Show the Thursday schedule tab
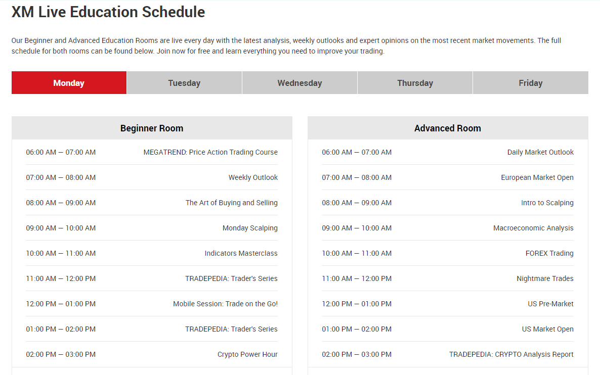This screenshot has height=375, width=600. [x=415, y=83]
